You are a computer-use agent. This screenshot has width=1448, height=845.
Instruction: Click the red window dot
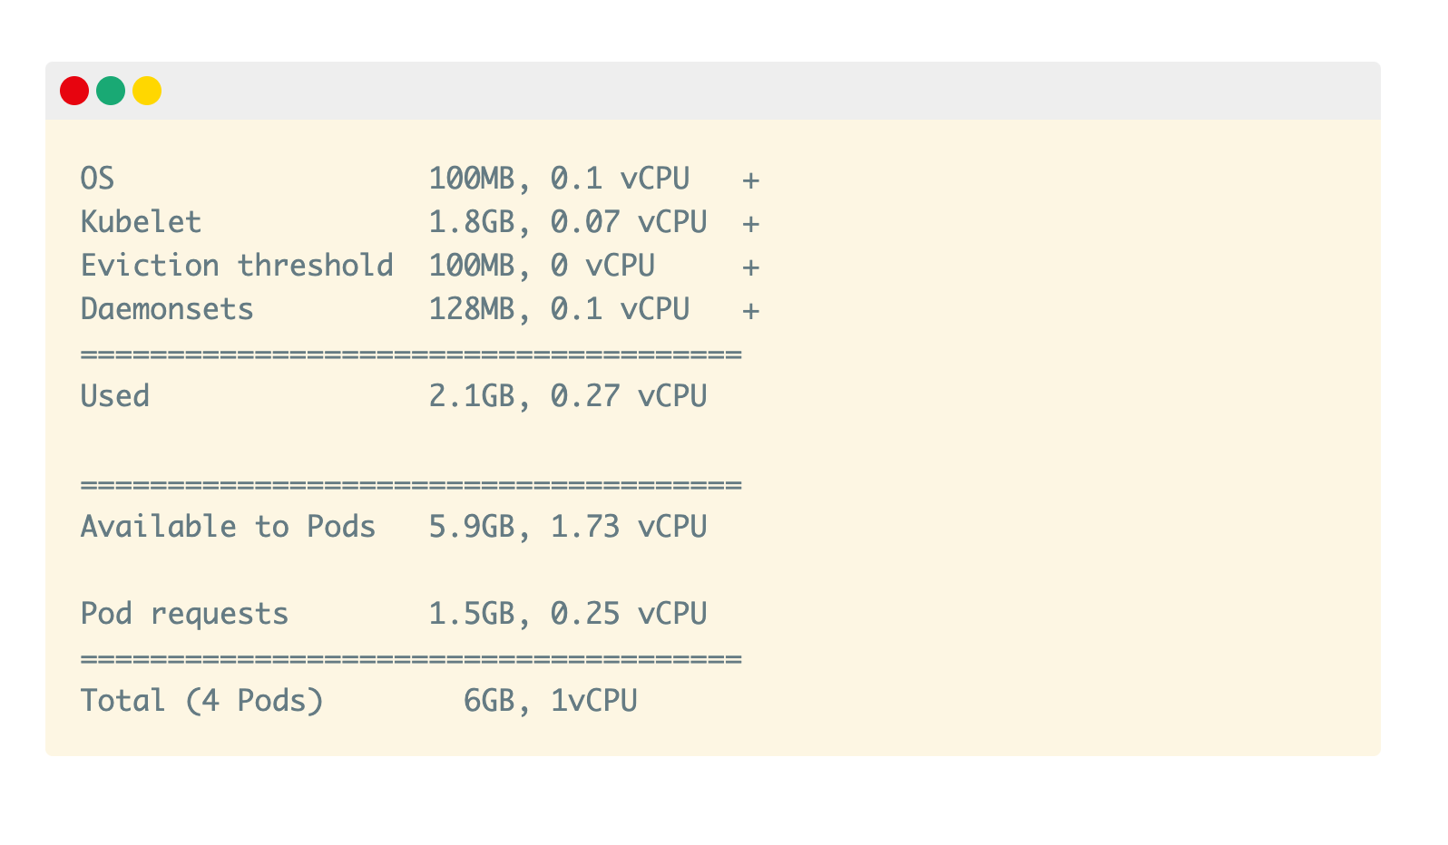coord(74,91)
